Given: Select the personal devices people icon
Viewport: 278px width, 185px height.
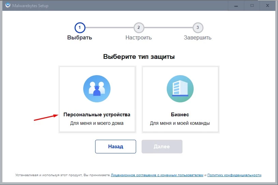Looking at the screenshot, I should click(x=97, y=89).
